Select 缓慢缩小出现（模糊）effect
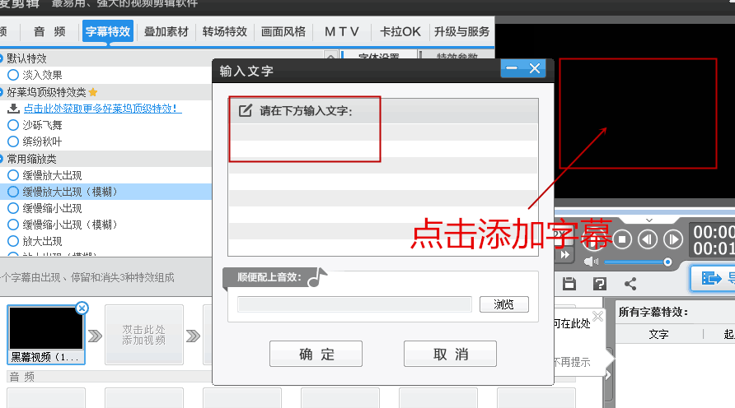The width and height of the screenshot is (735, 408). point(13,225)
